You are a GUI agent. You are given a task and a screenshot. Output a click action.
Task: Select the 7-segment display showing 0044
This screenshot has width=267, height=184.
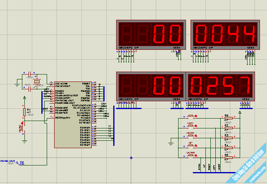(225, 35)
